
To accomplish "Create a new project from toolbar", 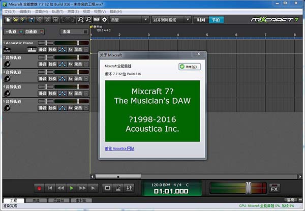I will [8, 20].
